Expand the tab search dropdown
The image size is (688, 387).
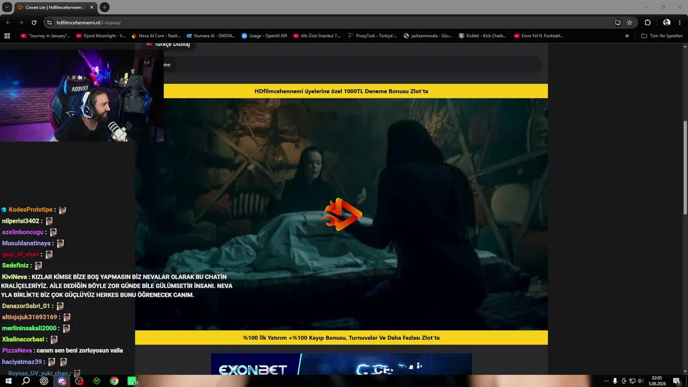[x=7, y=7]
